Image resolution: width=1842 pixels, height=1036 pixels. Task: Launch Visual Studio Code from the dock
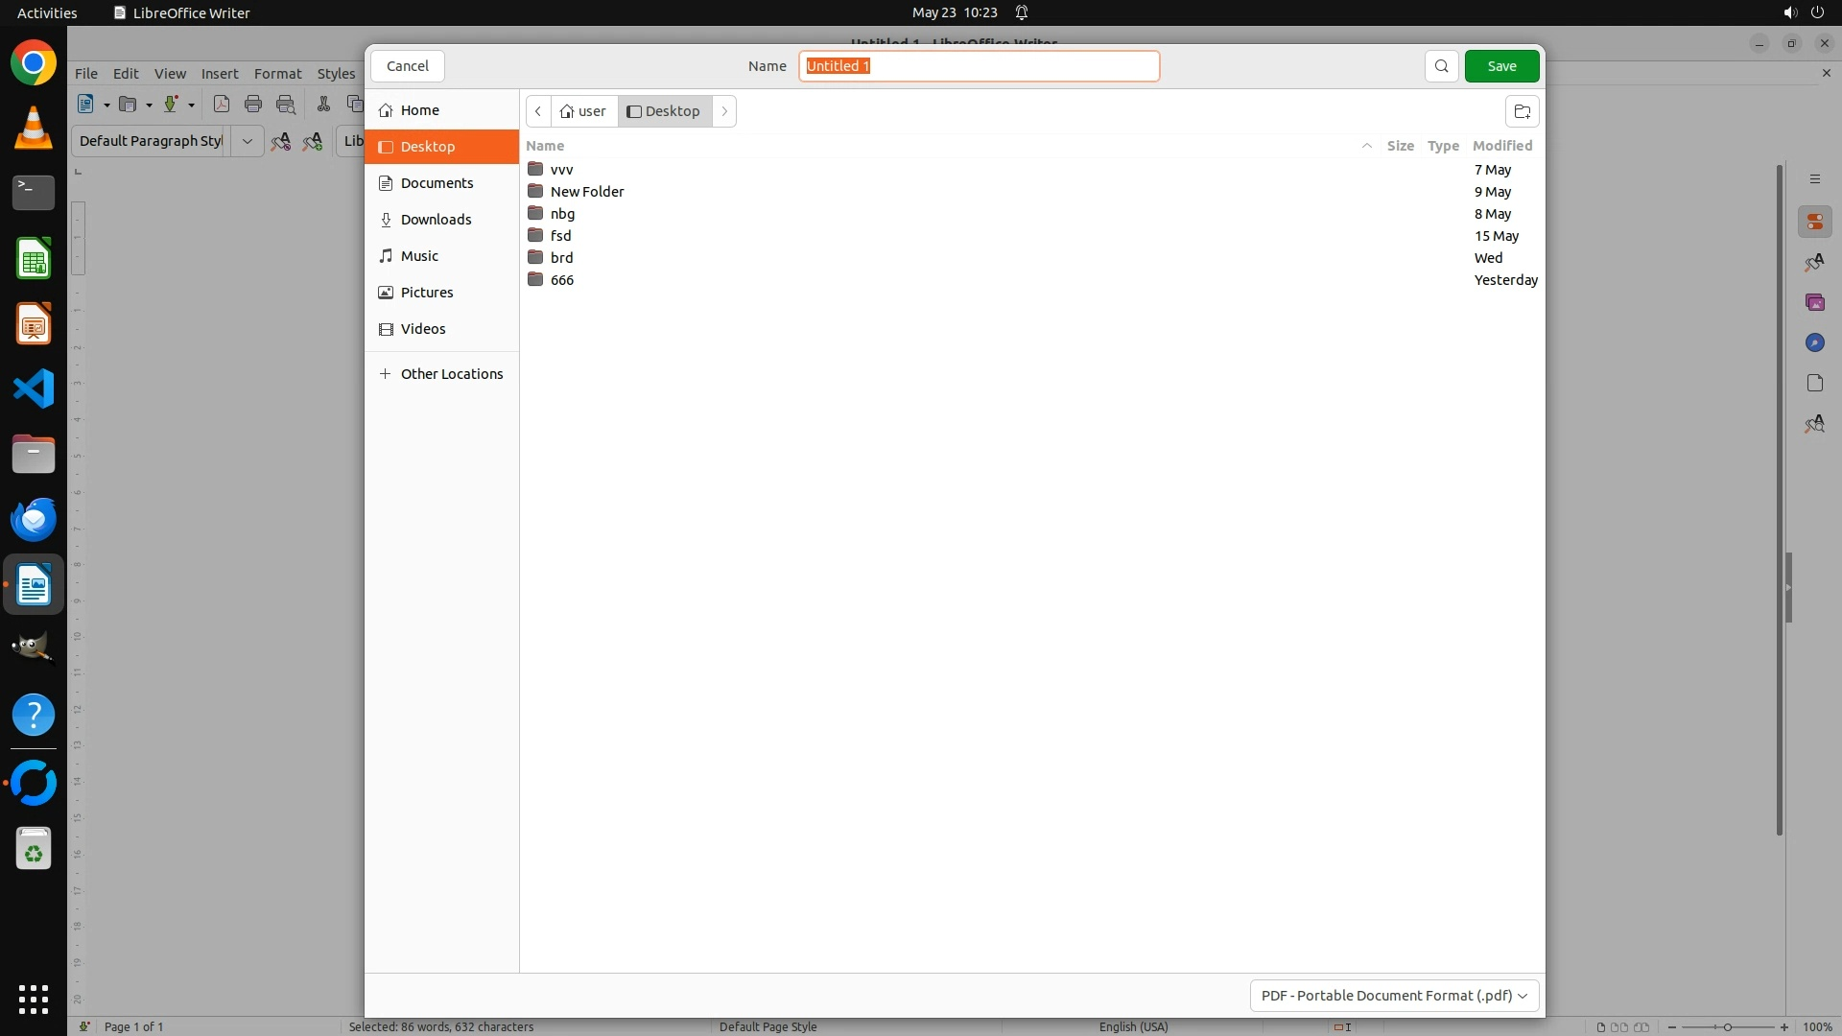click(x=34, y=389)
